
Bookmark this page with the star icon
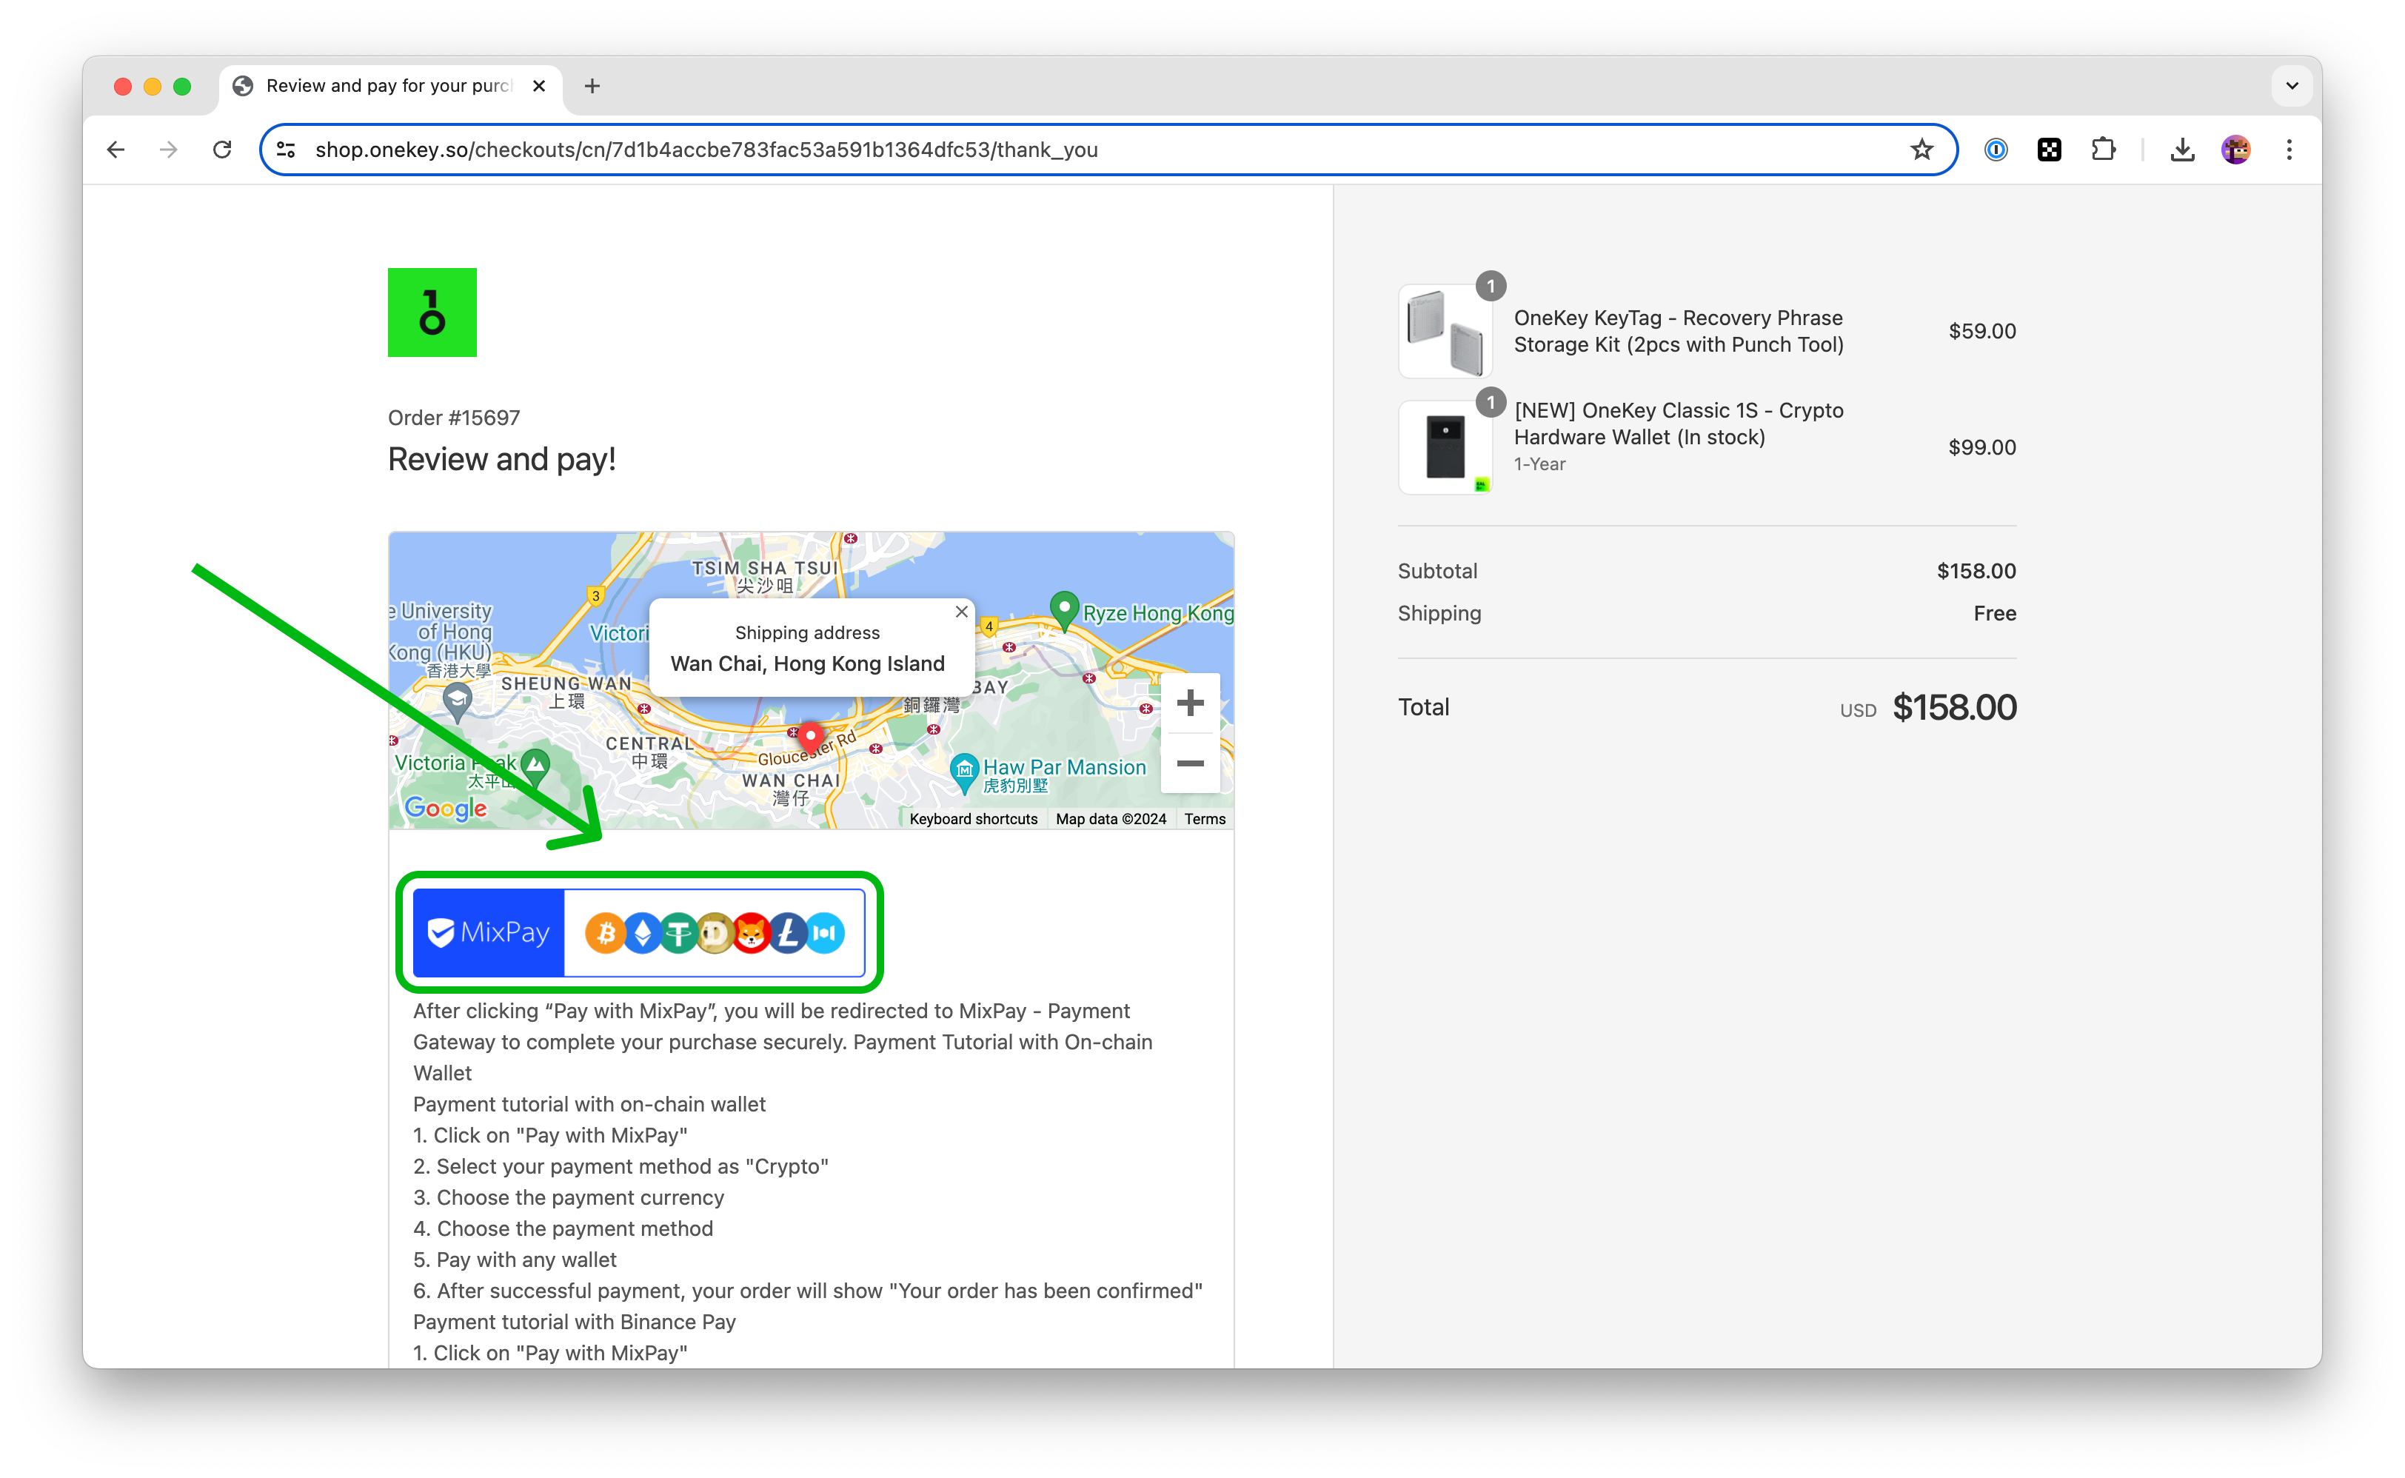(x=1921, y=150)
